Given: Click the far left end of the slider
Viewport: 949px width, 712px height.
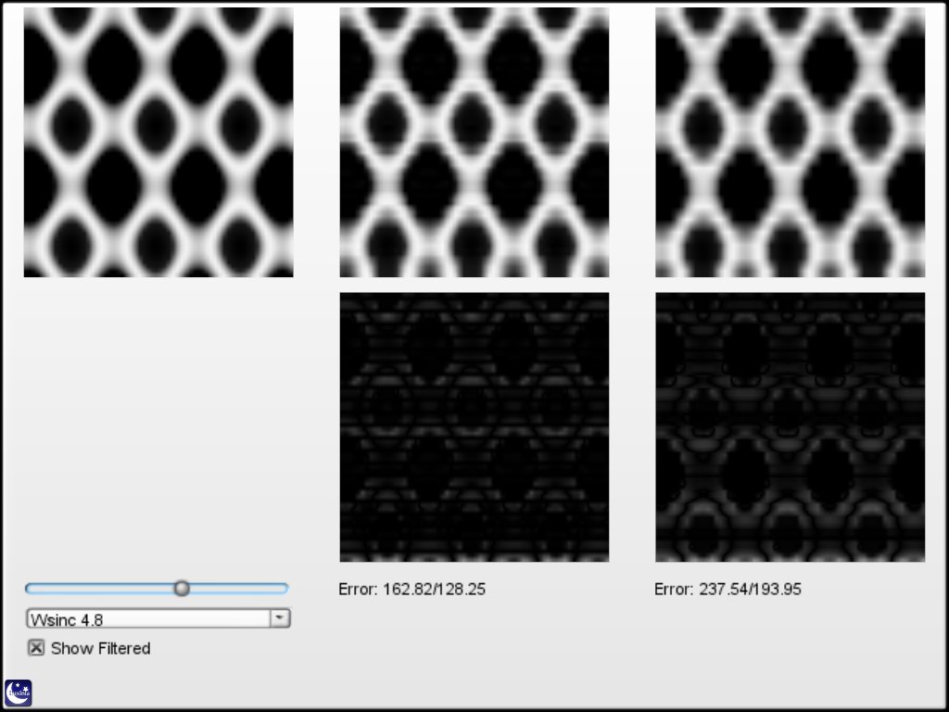Looking at the screenshot, I should (x=30, y=588).
